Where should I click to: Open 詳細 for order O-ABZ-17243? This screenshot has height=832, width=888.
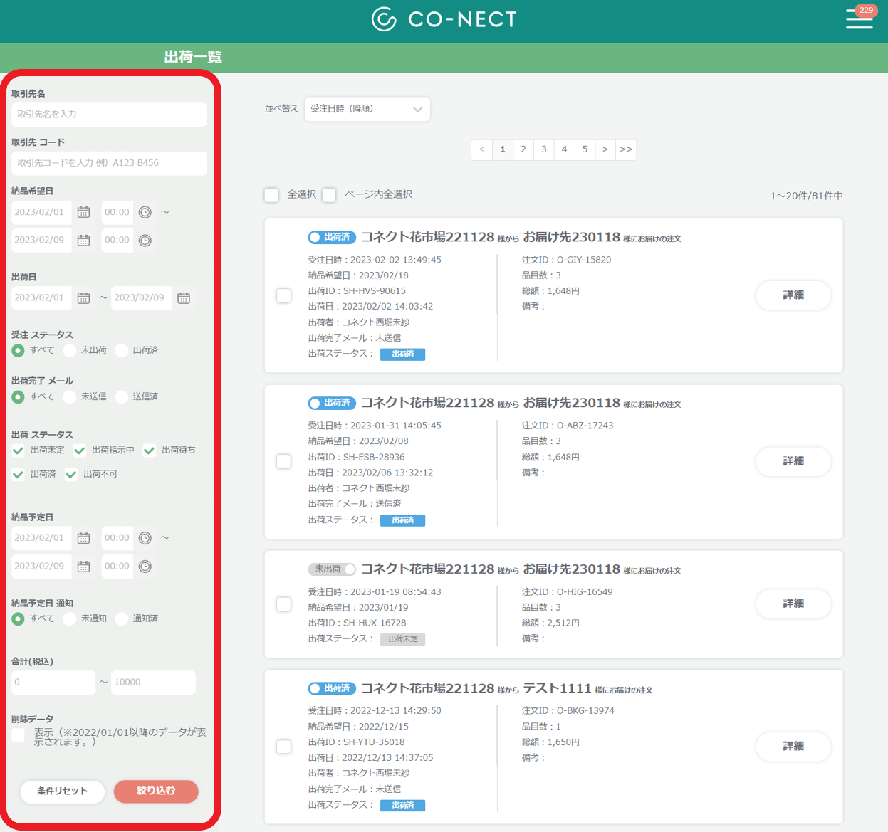[x=793, y=461]
